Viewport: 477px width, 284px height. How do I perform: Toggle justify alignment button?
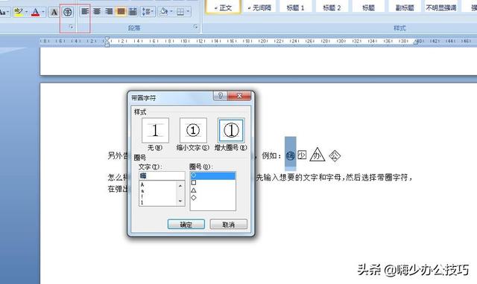(x=121, y=12)
